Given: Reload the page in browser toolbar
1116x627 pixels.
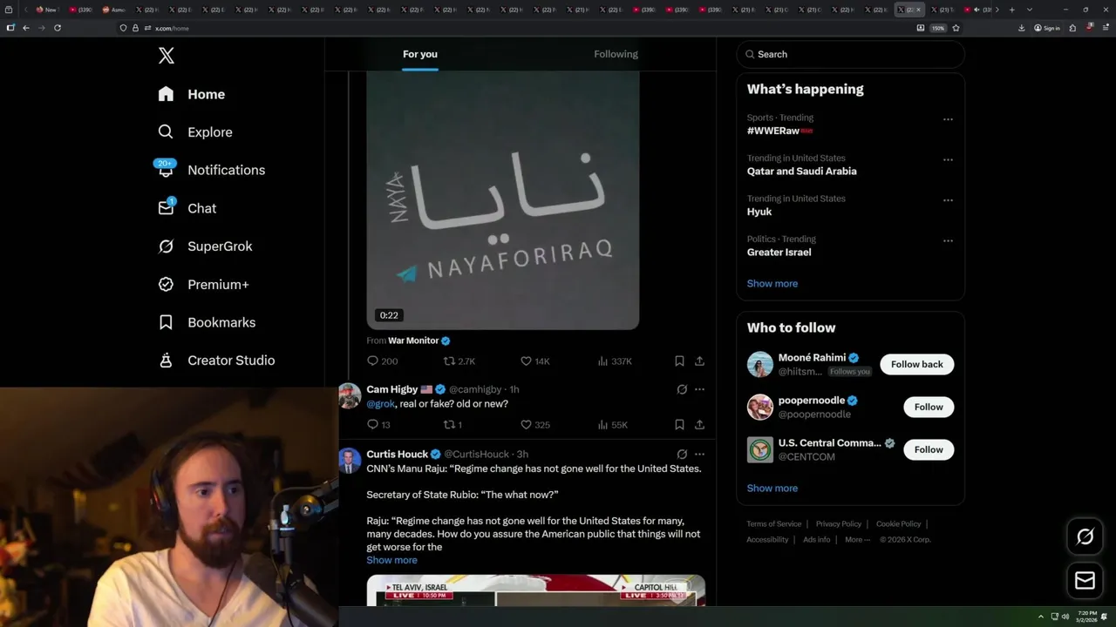Looking at the screenshot, I should [x=58, y=28].
